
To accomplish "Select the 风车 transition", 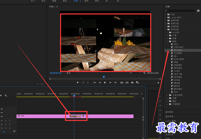I will tap(176, 92).
